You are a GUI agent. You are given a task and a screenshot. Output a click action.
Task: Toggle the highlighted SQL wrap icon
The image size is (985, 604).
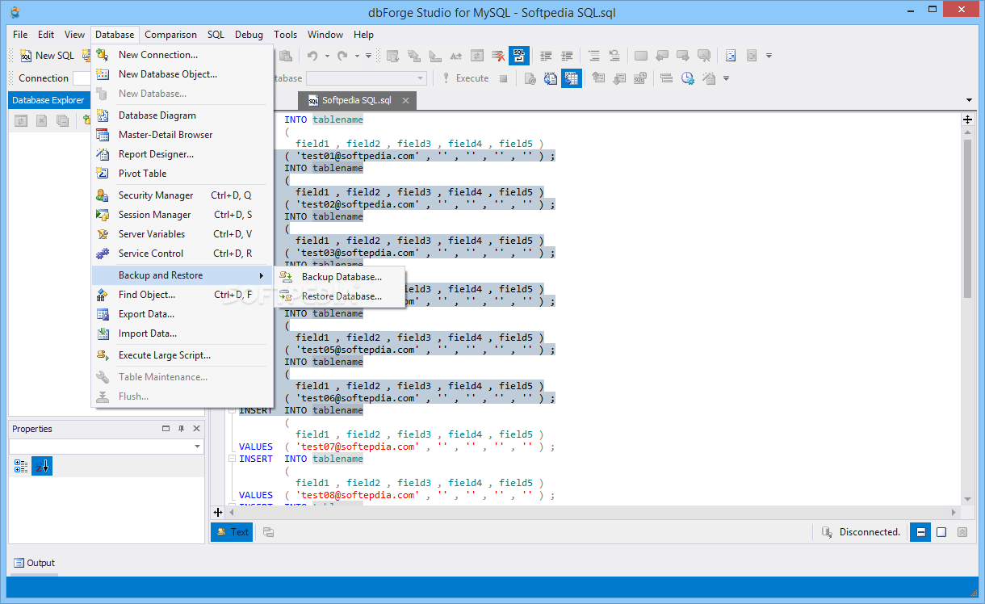[x=518, y=56]
